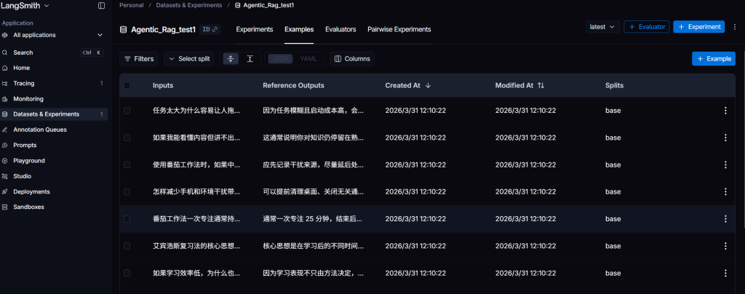Image resolution: width=745 pixels, height=294 pixels.
Task: Select JSON display format
Action: tap(281, 59)
